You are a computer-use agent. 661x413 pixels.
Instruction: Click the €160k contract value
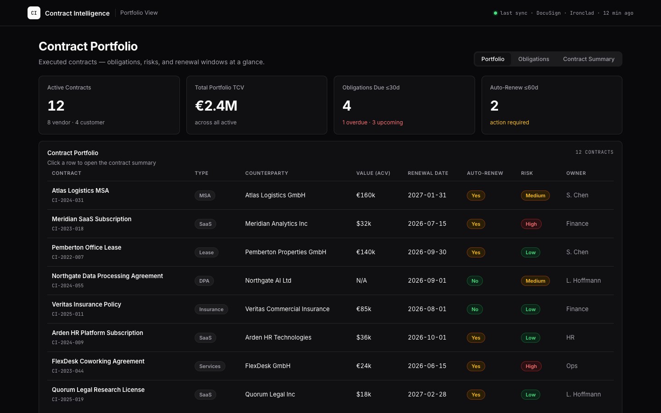coord(366,195)
